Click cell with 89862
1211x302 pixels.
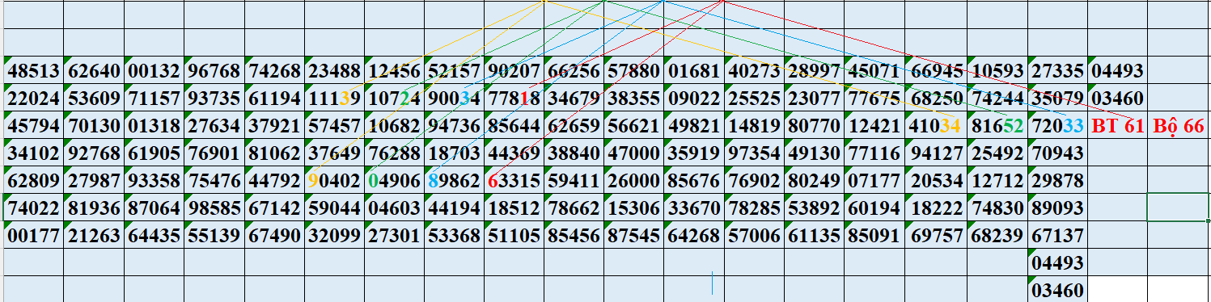coord(454,181)
